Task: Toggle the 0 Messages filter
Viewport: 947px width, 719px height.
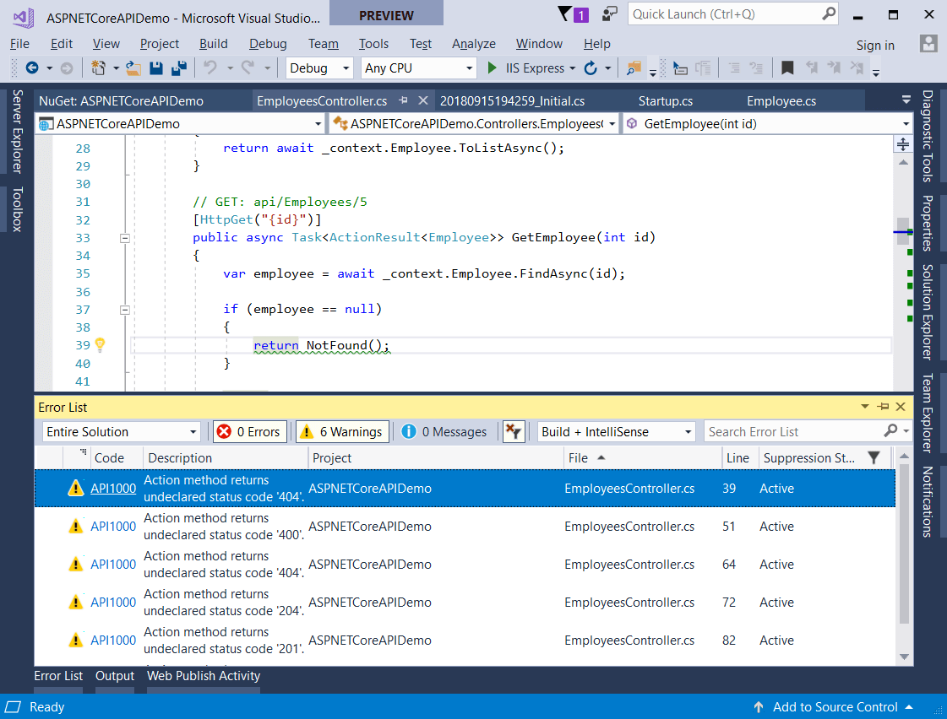Action: coord(444,432)
